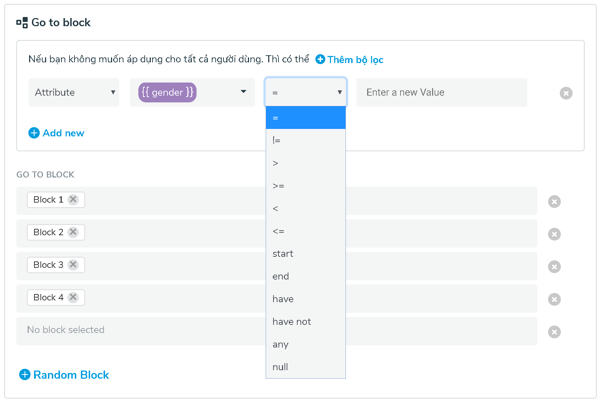Remove the Block 1 tag chip

coord(73,199)
